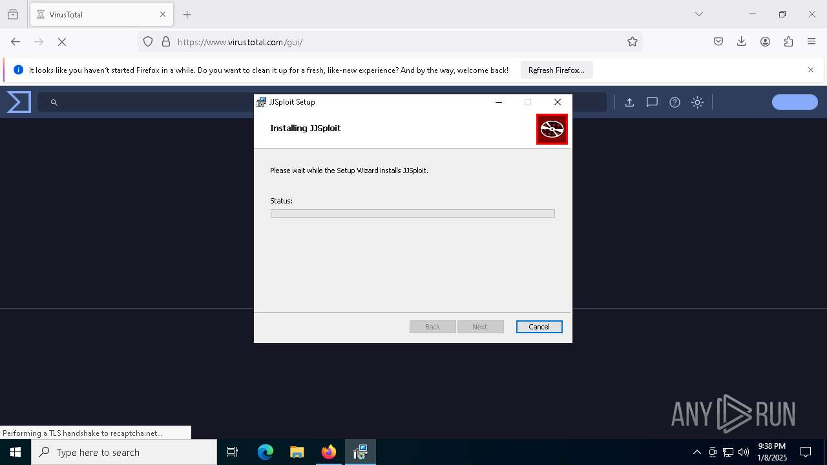Open Windows notification center

[x=806, y=452]
